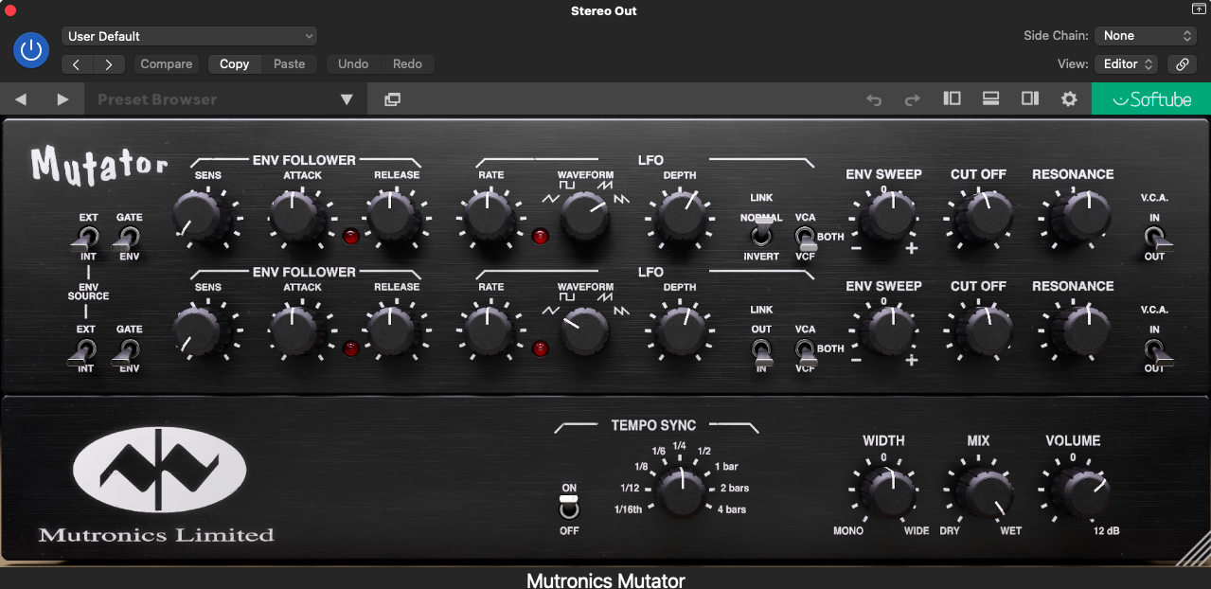Click the window resize grip corner

click(1196, 548)
